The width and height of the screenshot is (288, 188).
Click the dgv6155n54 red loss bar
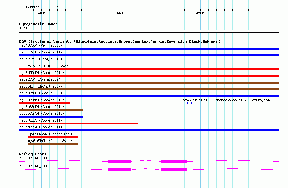click(149, 76)
